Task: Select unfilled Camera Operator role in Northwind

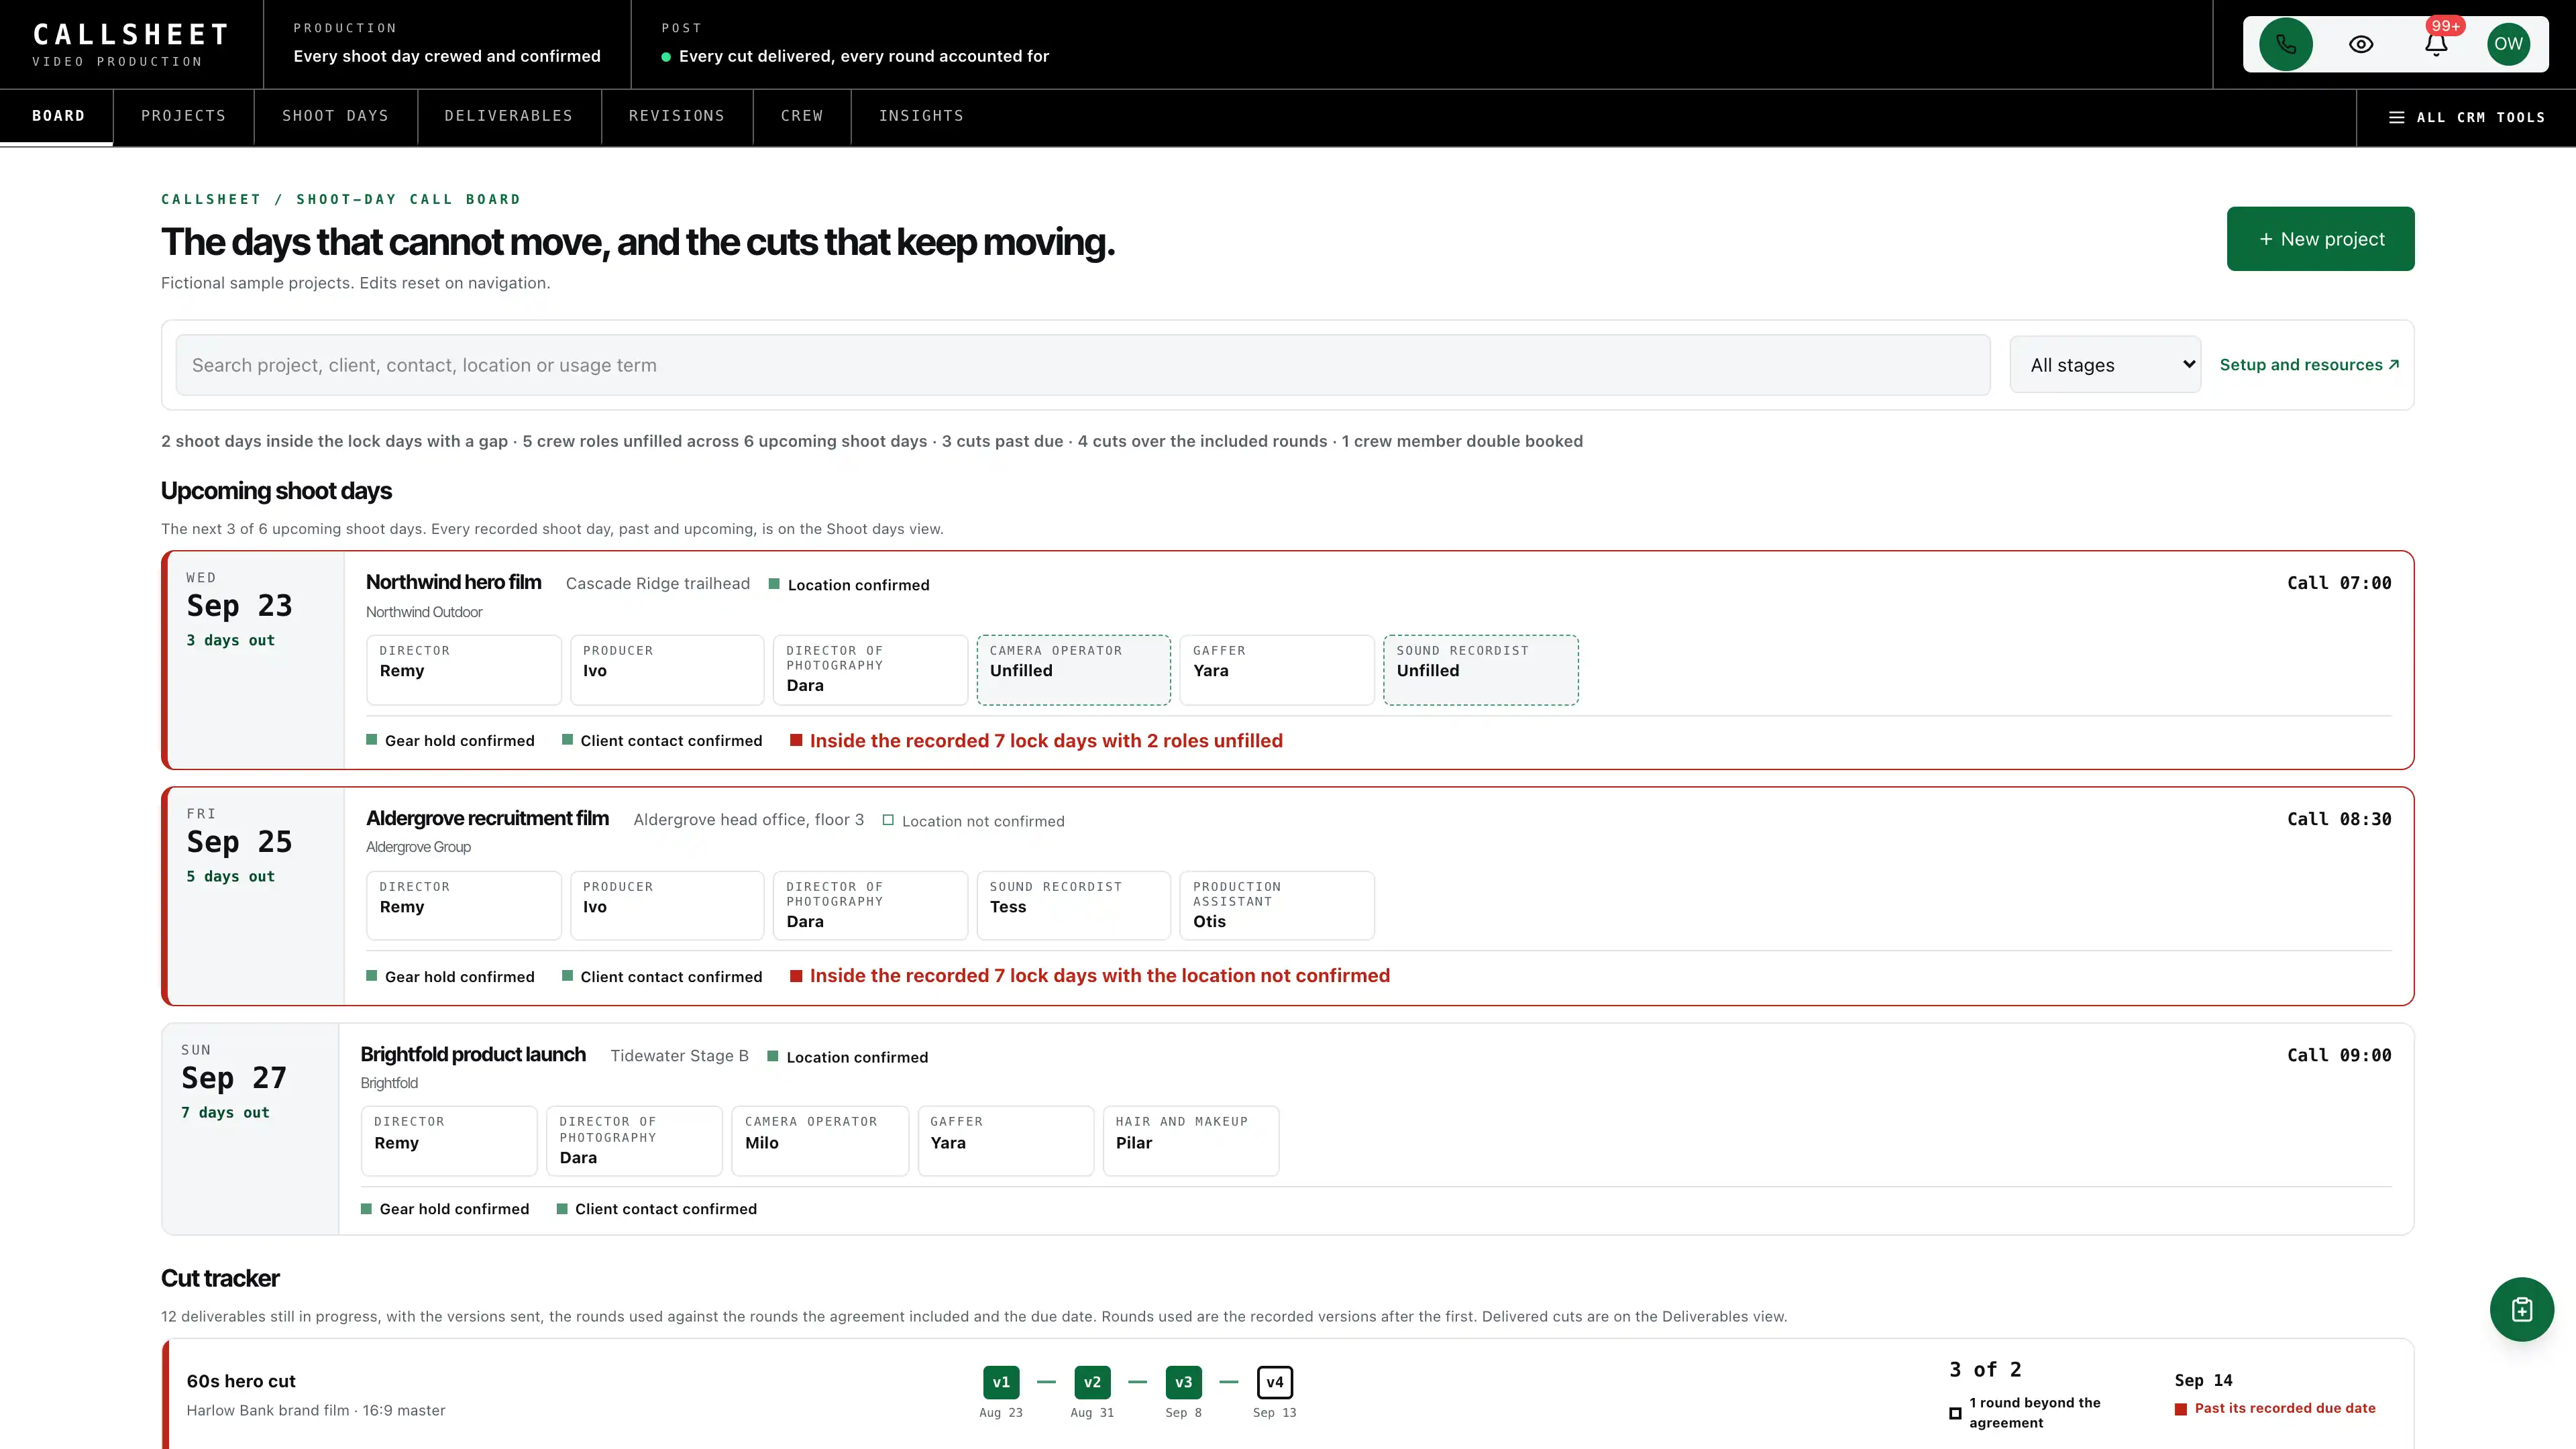Action: point(1073,670)
